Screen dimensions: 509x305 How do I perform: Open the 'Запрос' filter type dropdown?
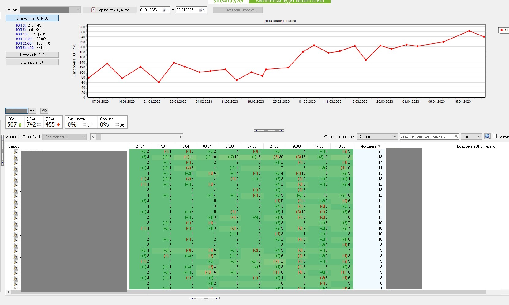(x=377, y=137)
